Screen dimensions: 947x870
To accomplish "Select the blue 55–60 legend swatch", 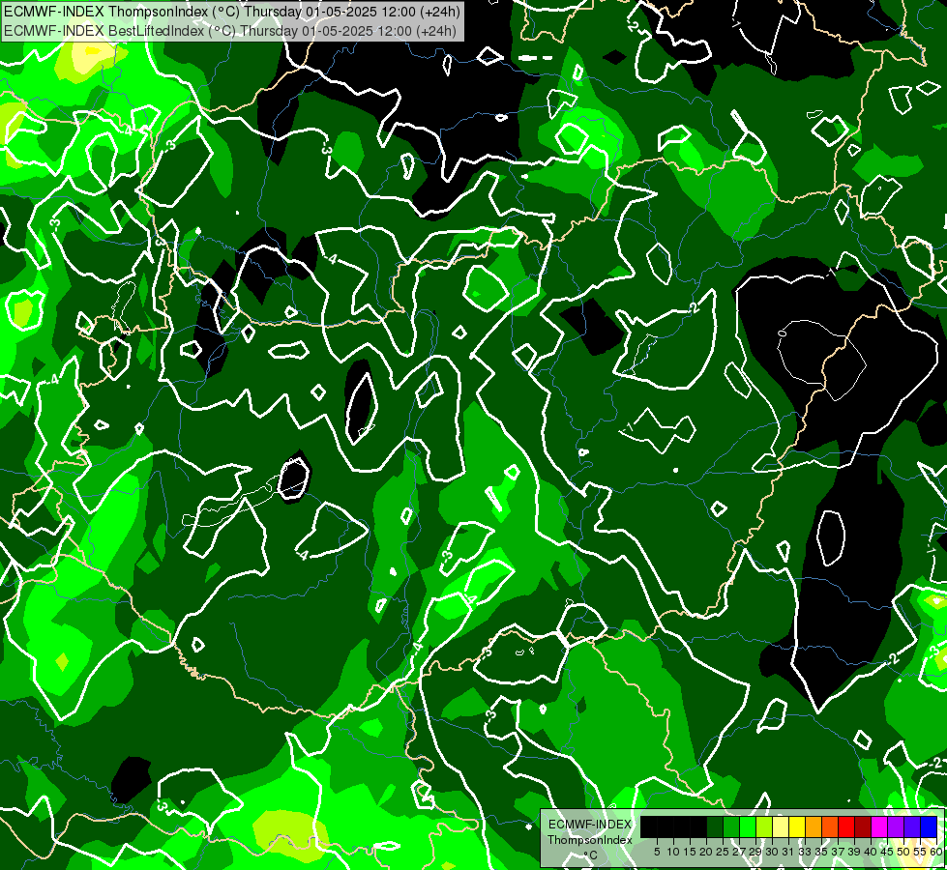I will click(x=929, y=826).
